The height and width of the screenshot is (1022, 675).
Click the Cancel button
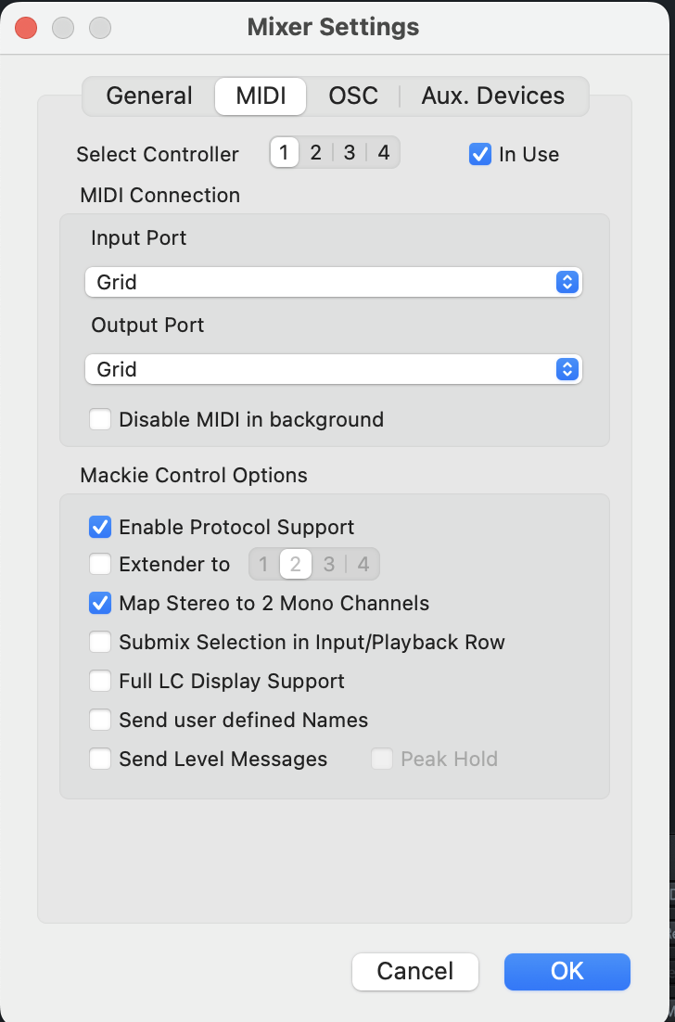(x=415, y=971)
